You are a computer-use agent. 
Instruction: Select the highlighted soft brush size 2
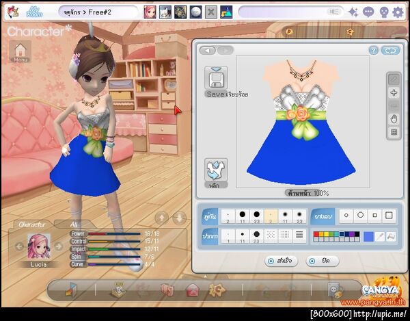[271, 216]
